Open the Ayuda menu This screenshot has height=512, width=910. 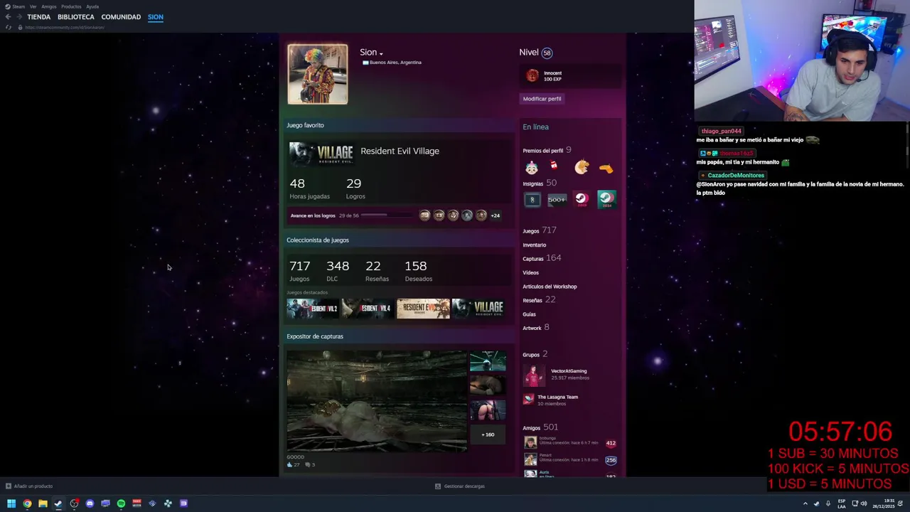click(92, 6)
